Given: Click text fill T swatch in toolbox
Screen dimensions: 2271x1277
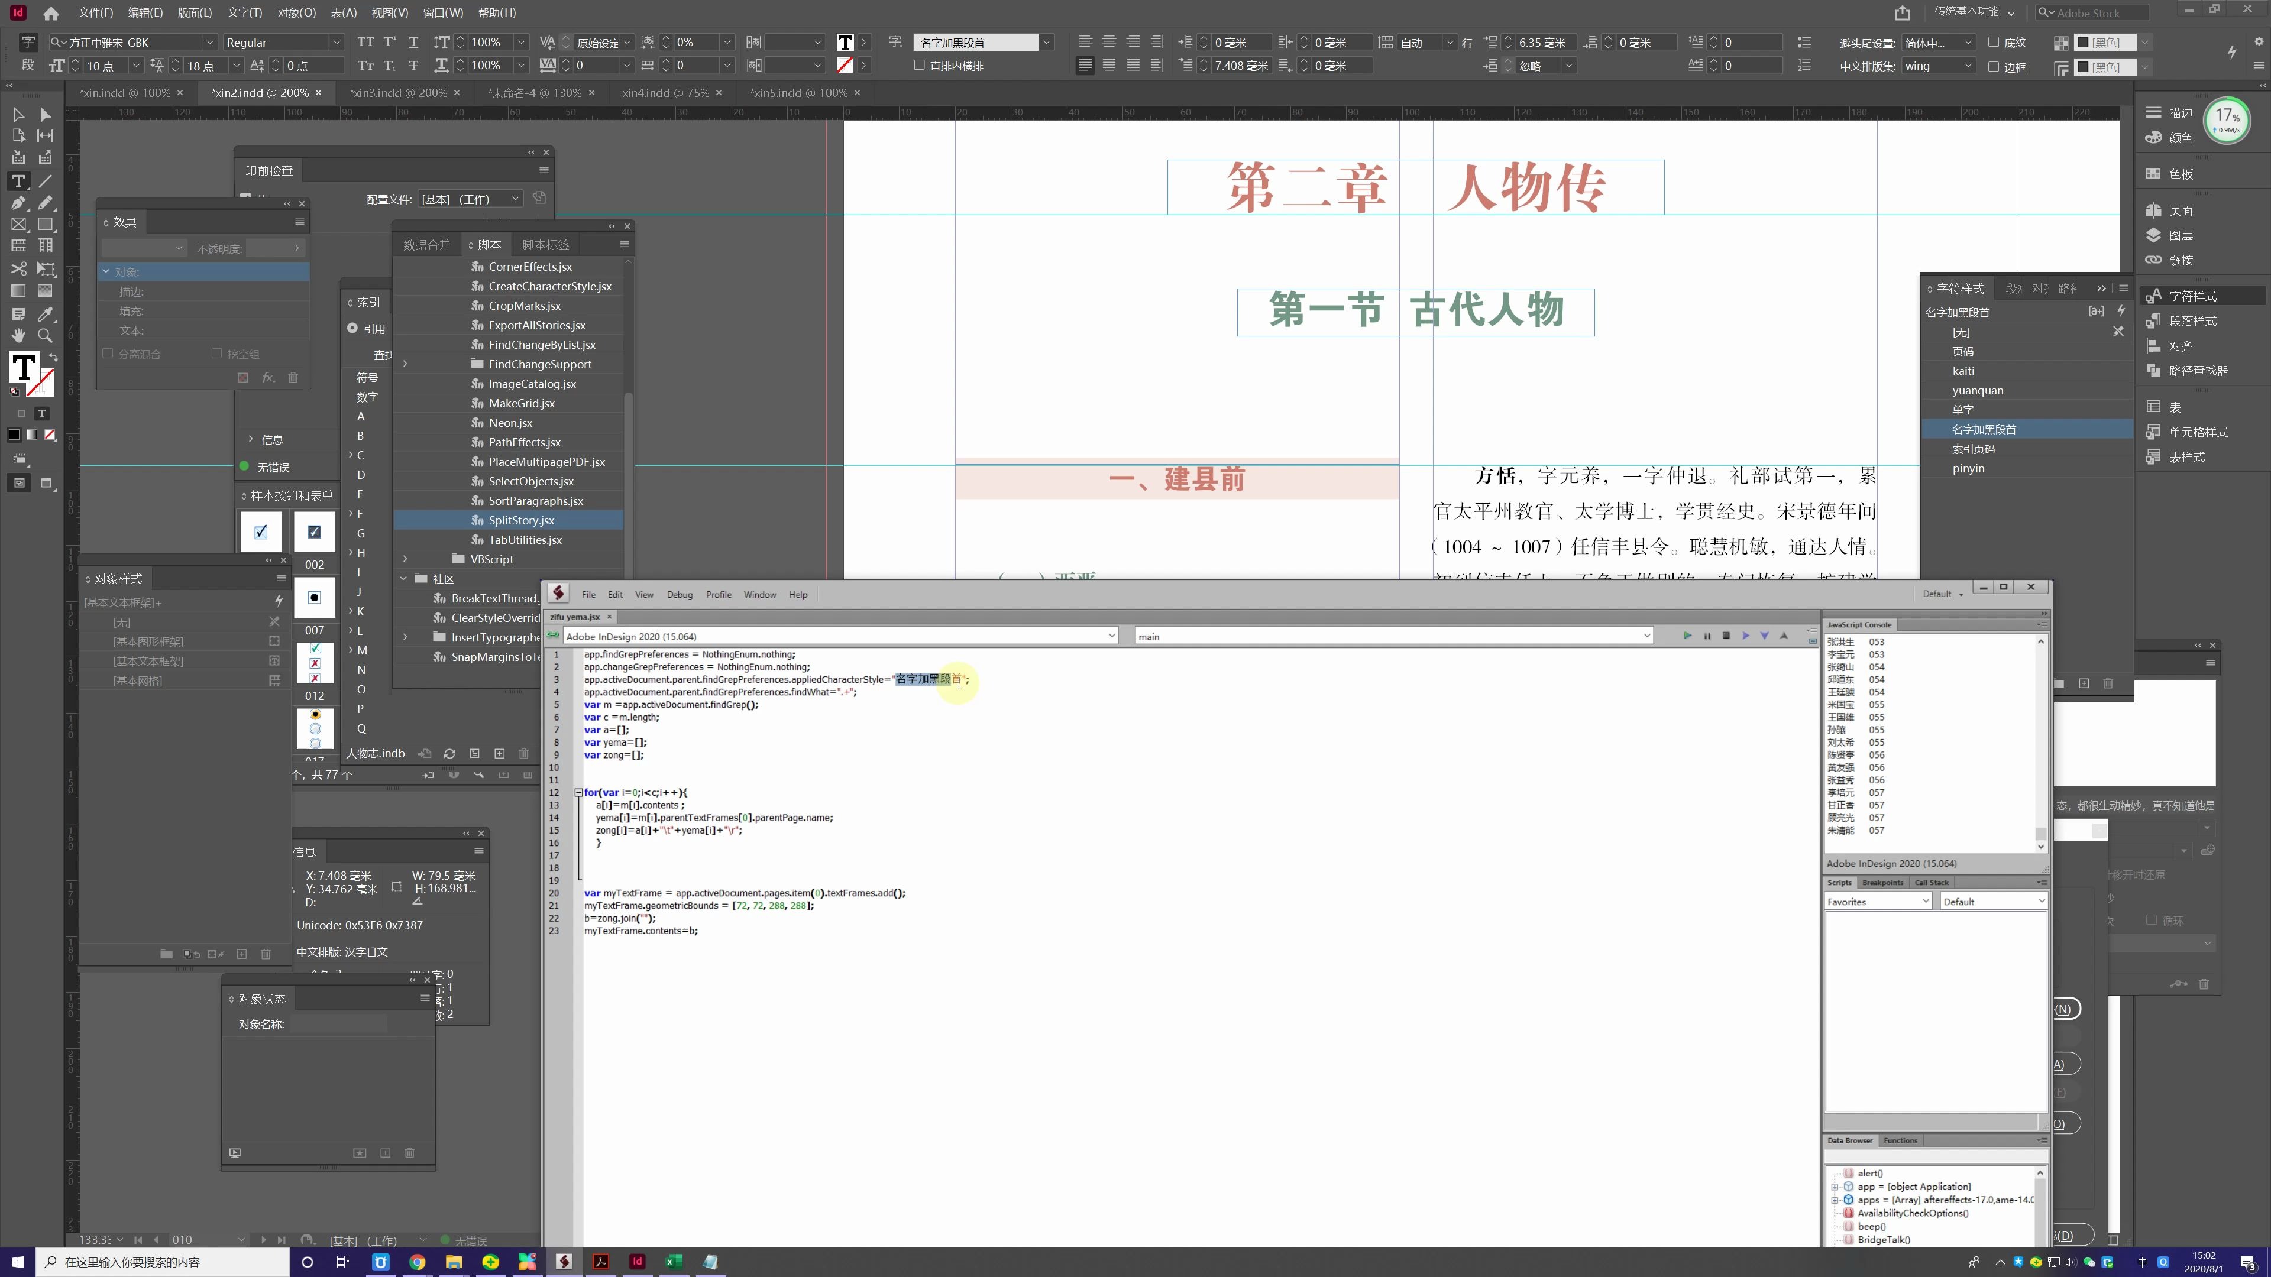Looking at the screenshot, I should click(24, 367).
